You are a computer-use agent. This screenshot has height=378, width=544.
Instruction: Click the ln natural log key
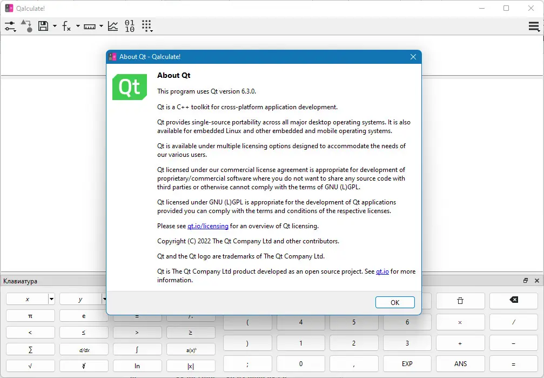click(137, 366)
